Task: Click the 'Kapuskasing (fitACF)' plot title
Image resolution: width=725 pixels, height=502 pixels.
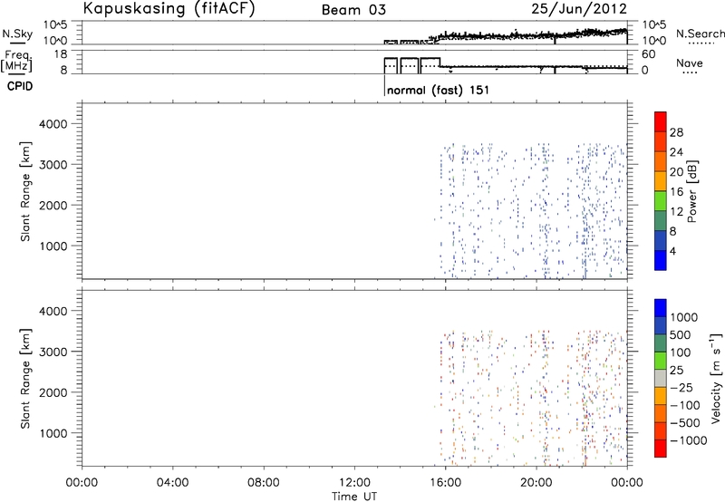Action: 169,8
